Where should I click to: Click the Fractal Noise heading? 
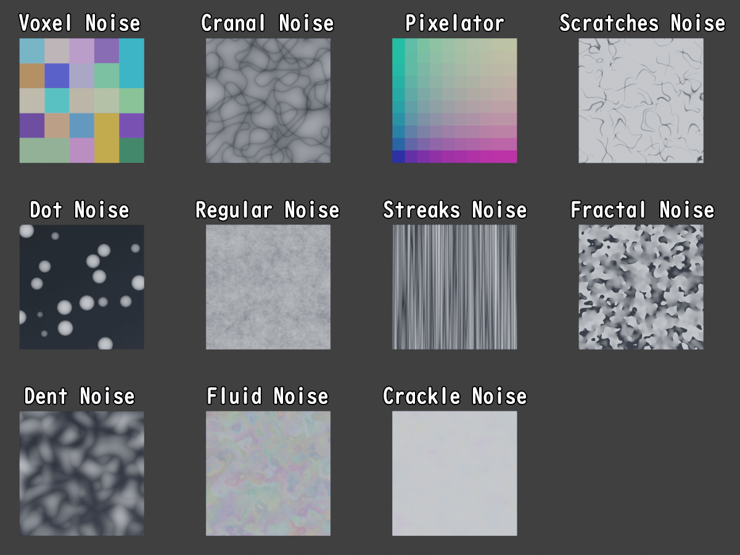point(641,210)
